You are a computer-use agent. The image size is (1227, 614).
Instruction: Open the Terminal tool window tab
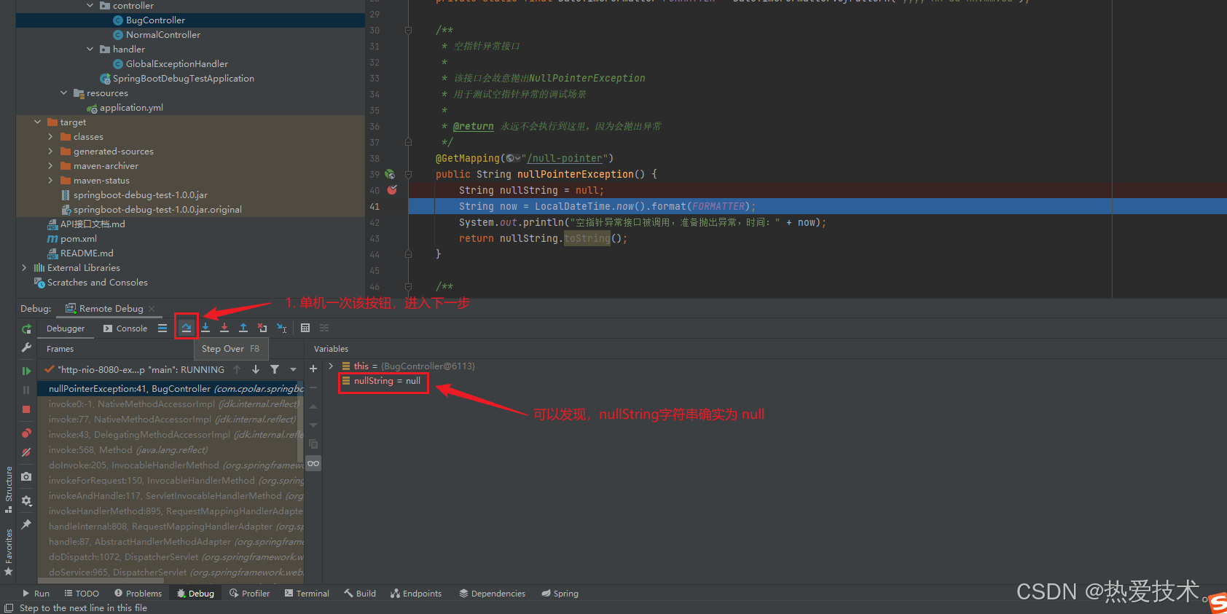[x=307, y=594]
